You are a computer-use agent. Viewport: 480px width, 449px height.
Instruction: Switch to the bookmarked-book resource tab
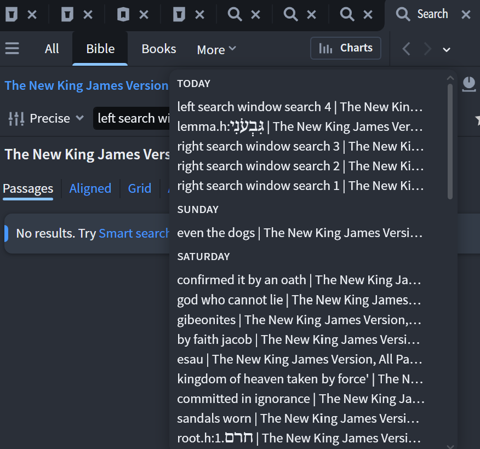123,14
